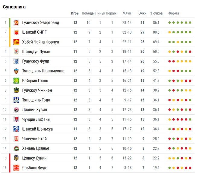Screen dimensions: 199x176
Task: Click the Гуанчжоу Эвергранд club logo
Action: (16, 23)
